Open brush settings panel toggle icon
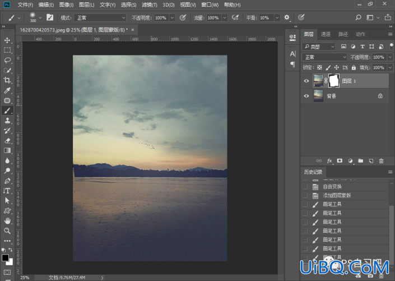 (50, 17)
